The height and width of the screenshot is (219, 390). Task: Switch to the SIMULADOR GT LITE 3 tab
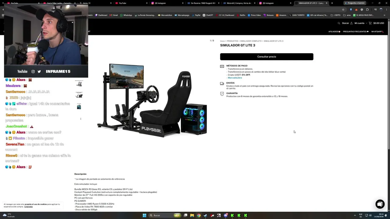(311, 3)
